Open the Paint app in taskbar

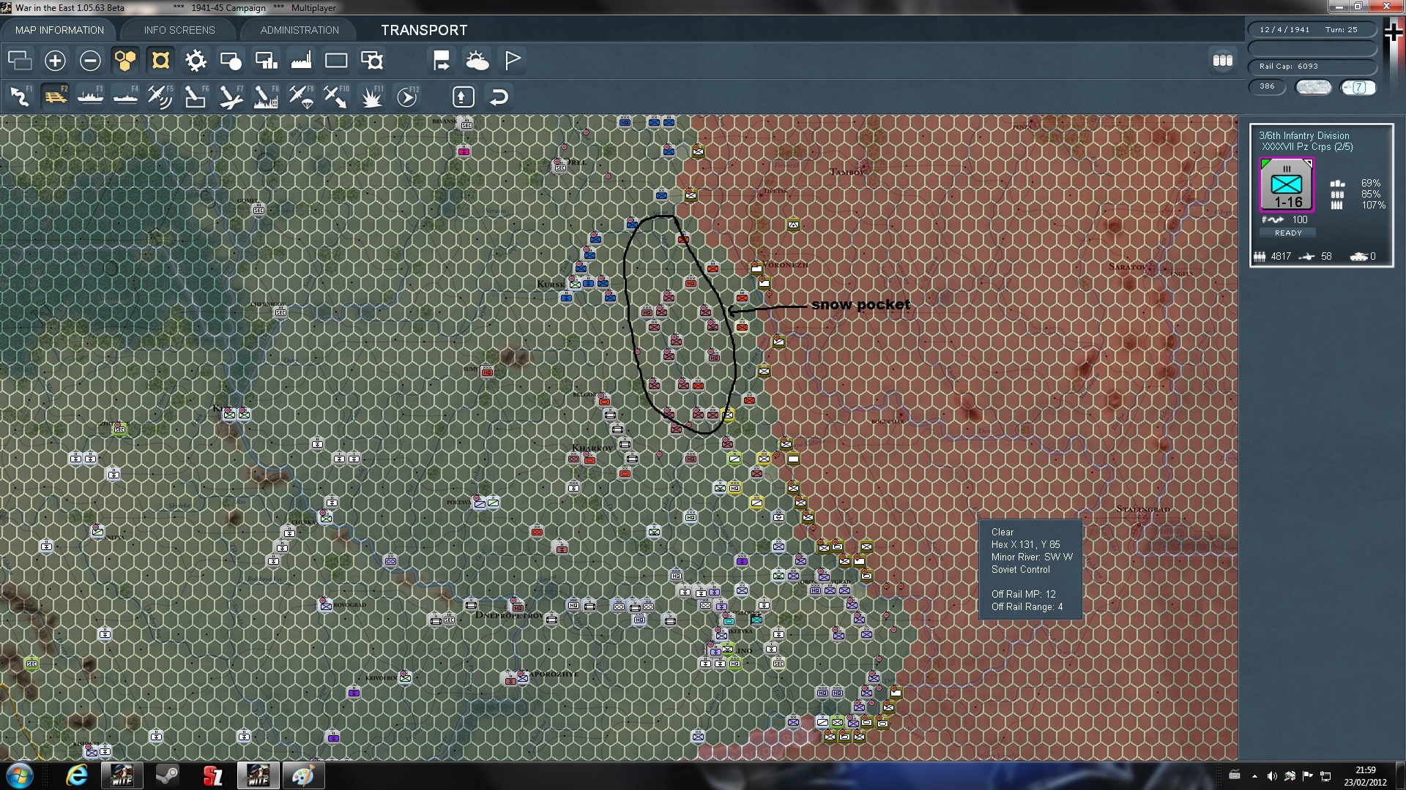[x=303, y=775]
